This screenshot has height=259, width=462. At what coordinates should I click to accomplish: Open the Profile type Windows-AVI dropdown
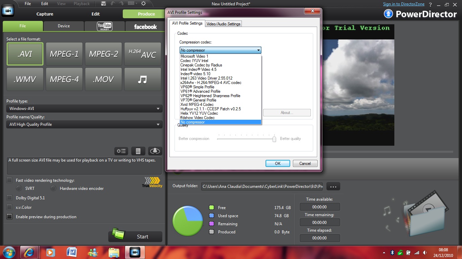point(85,109)
